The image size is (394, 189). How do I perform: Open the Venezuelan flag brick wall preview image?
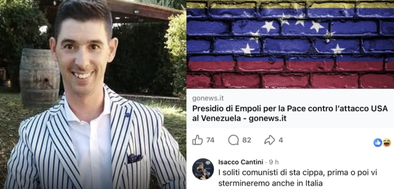(x=290, y=44)
